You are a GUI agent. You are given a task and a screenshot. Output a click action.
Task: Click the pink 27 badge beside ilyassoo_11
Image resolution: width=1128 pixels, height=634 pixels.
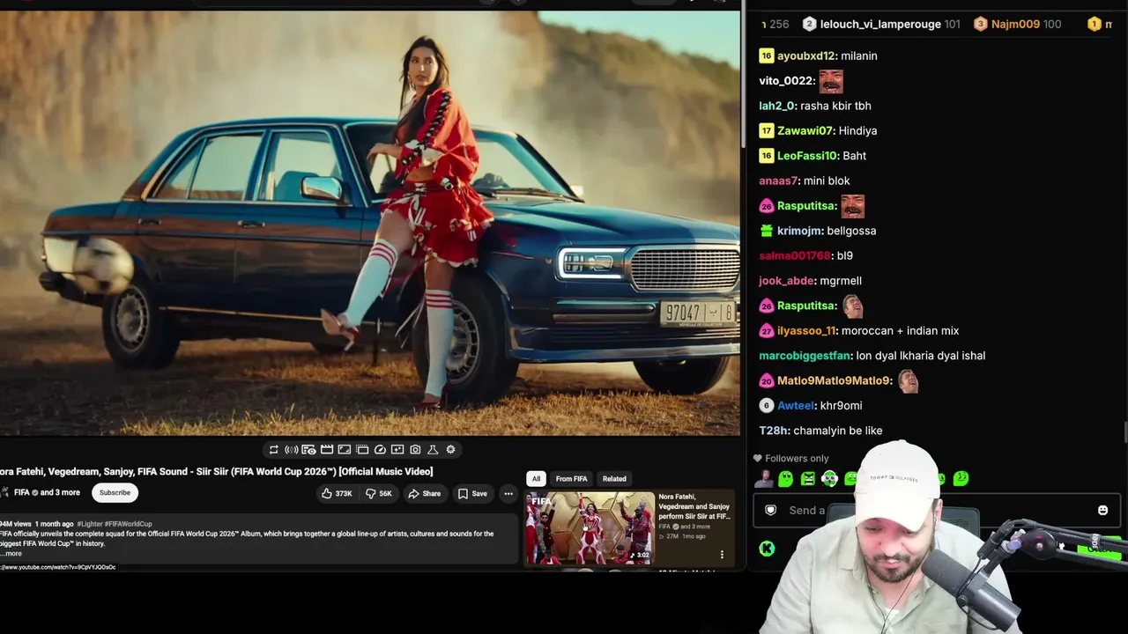[767, 331]
